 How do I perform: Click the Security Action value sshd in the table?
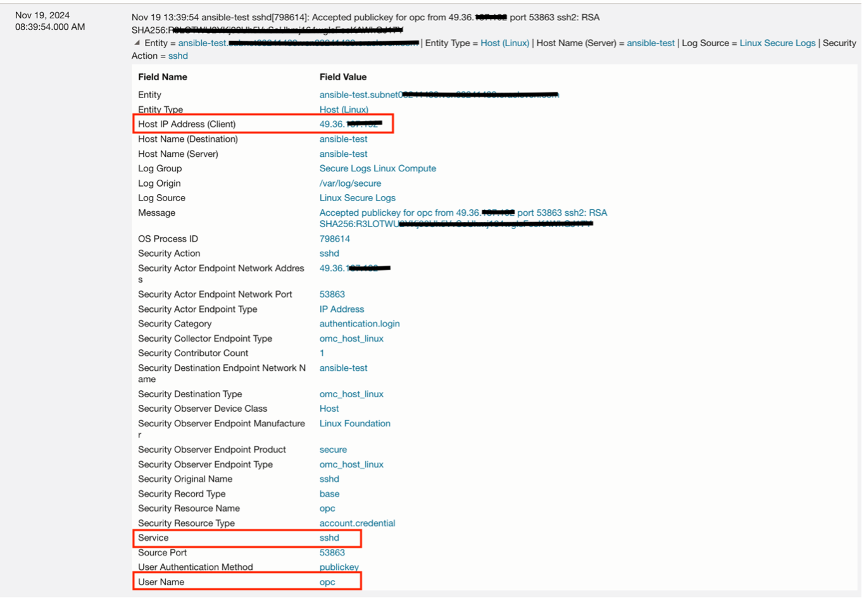tap(329, 254)
